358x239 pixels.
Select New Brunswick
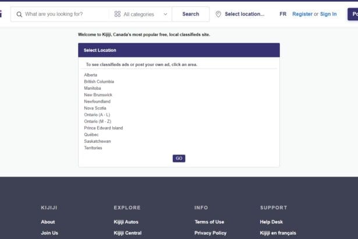click(x=98, y=94)
